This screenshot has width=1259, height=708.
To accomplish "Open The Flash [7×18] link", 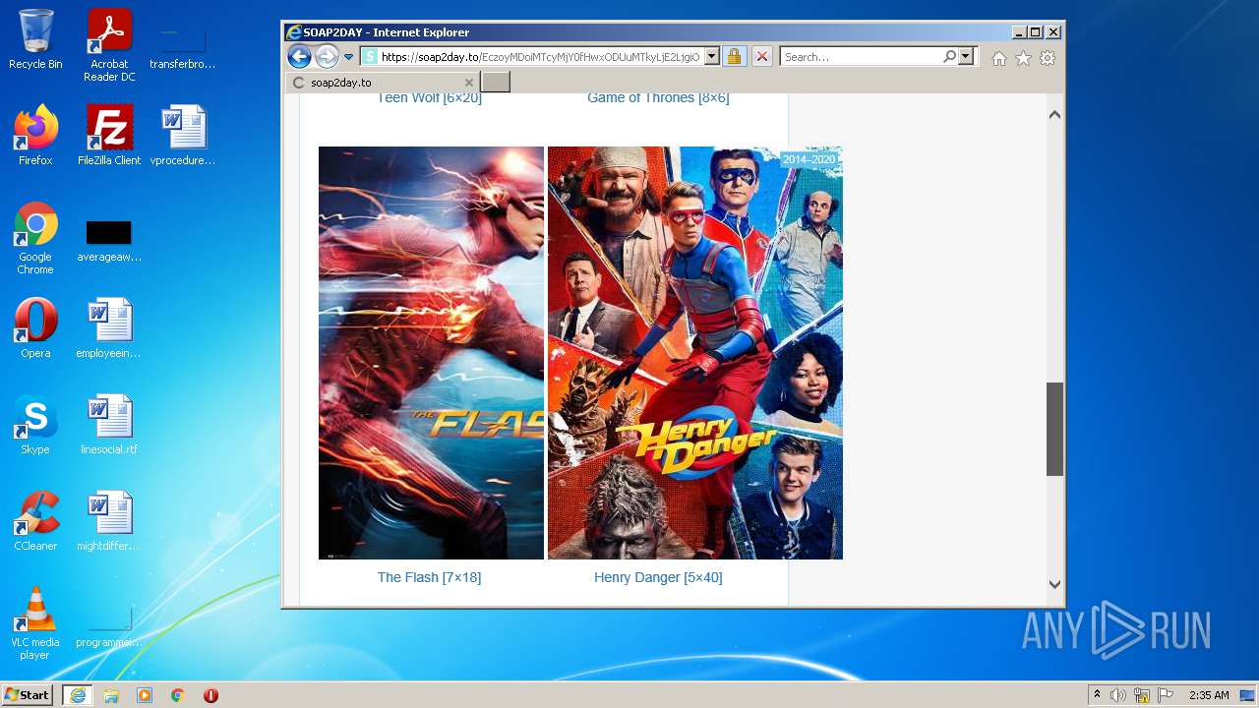I will 429,577.
